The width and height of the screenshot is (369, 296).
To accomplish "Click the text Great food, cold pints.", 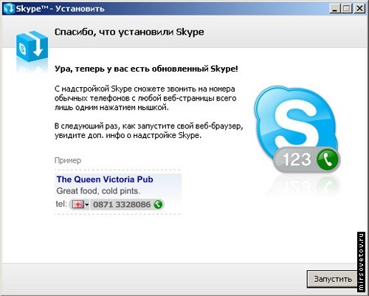I will (98, 191).
